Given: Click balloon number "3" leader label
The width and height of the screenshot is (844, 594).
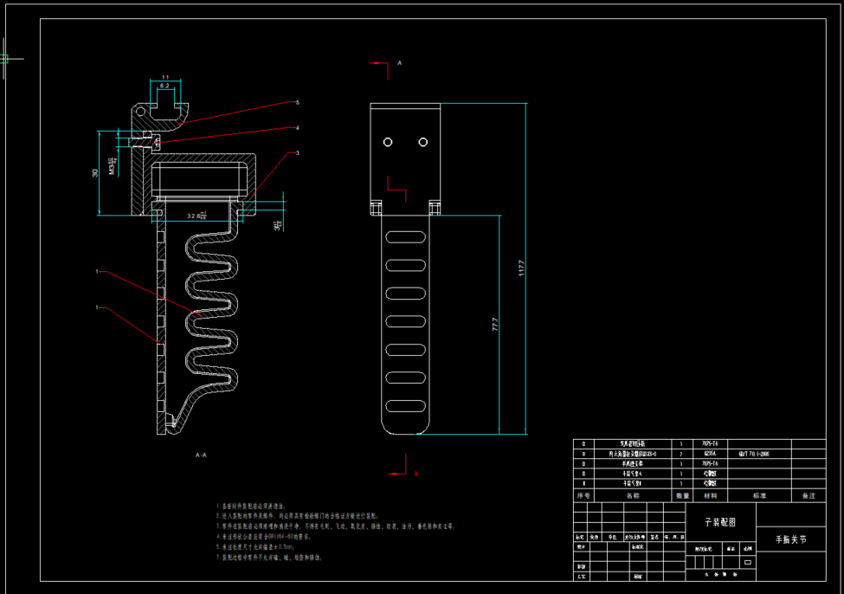Looking at the screenshot, I should point(297,153).
